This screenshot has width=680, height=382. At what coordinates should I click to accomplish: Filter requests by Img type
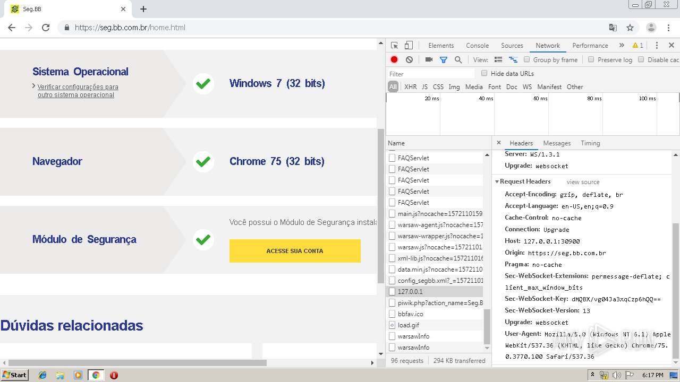(x=454, y=87)
